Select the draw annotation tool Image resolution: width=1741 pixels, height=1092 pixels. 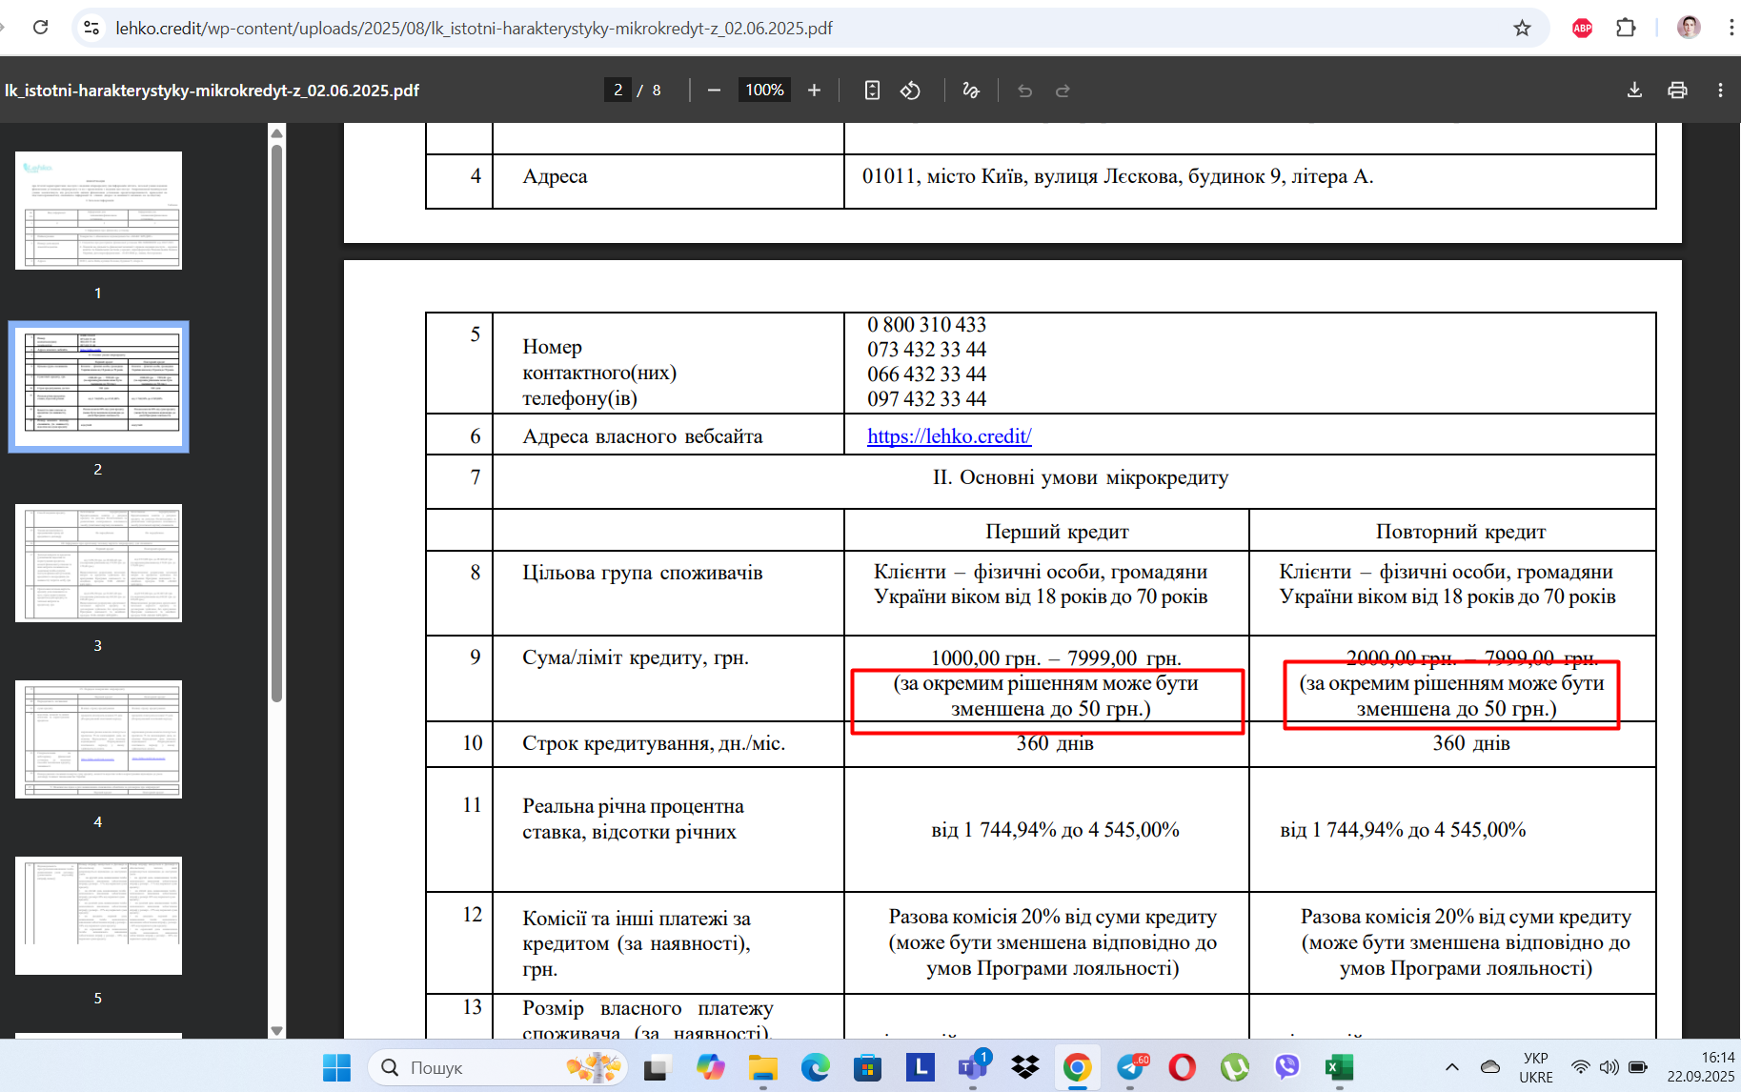(x=971, y=90)
